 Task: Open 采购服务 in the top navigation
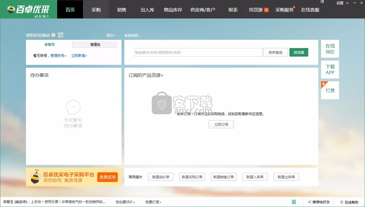(285, 10)
